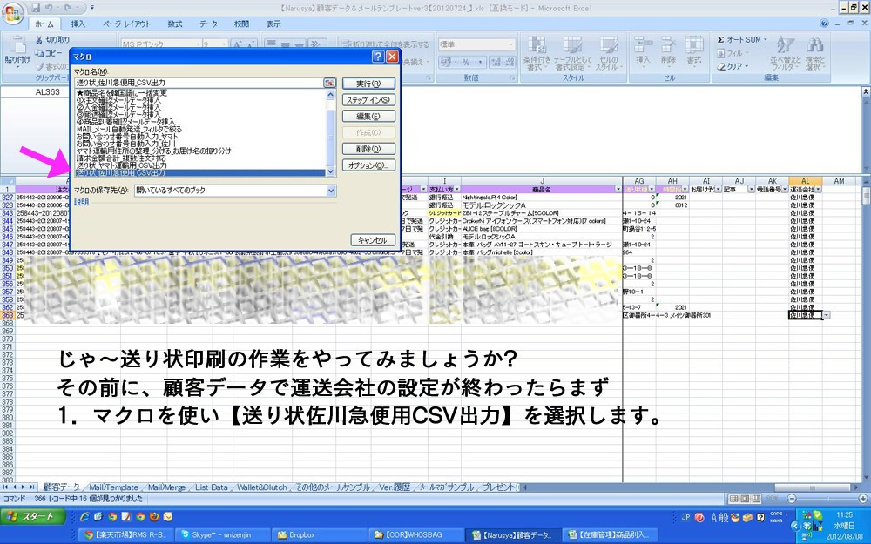This screenshot has height=544, width=871.
Task: Click the zoom slider in status bar
Action: [x=827, y=499]
